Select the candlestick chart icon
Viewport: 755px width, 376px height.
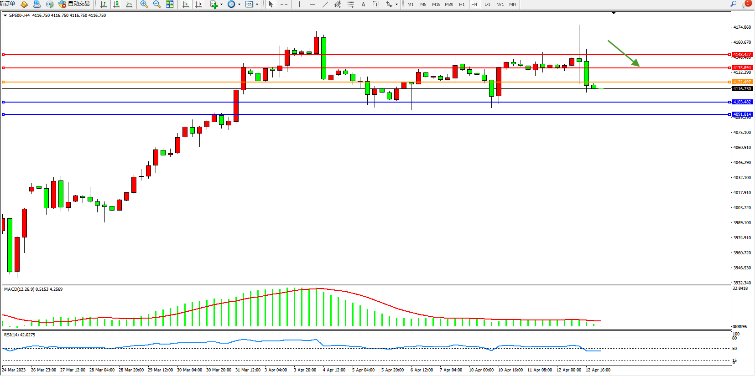click(116, 5)
